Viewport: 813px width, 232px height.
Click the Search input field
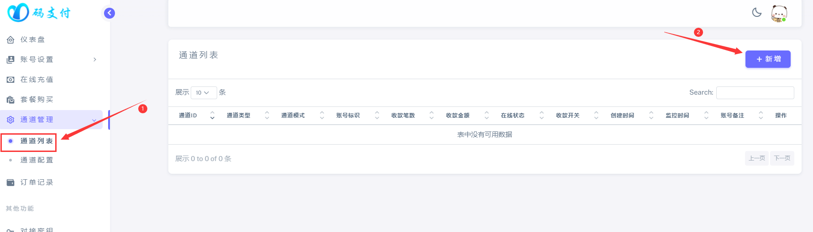[x=755, y=92]
